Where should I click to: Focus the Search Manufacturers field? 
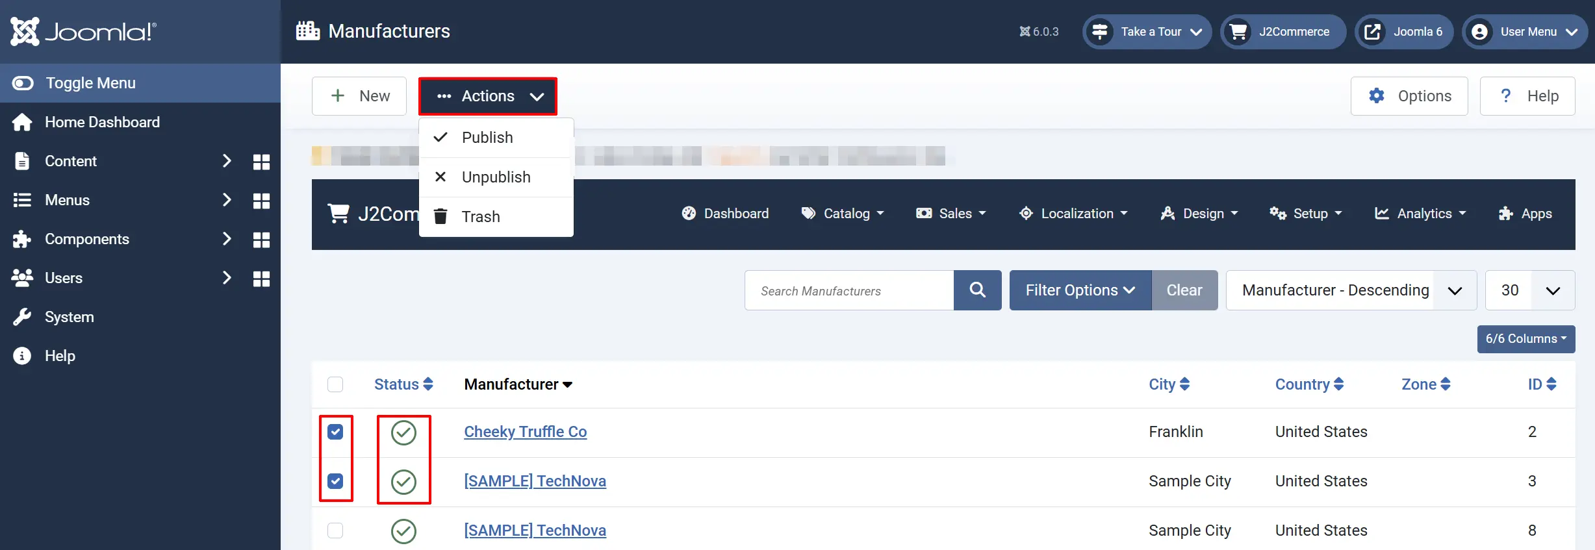(849, 290)
